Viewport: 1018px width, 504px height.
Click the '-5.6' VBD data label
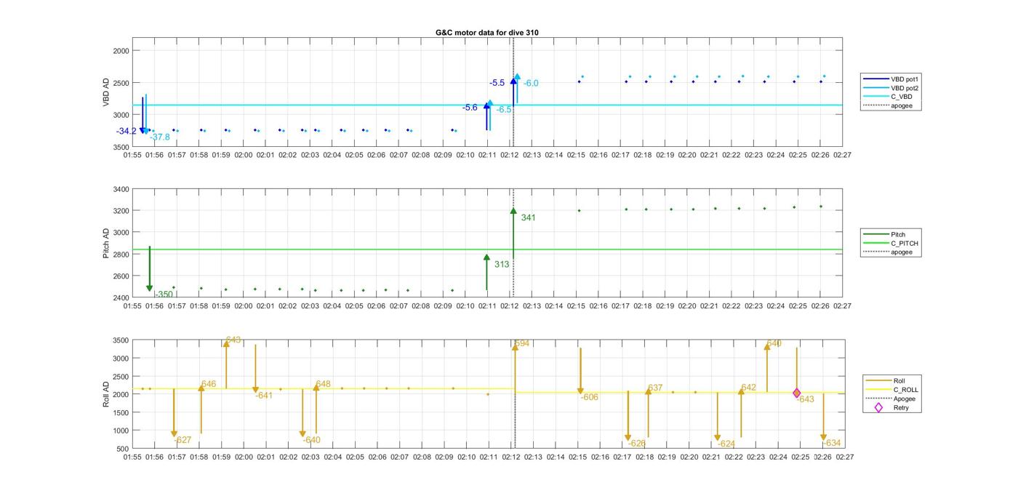(x=470, y=108)
